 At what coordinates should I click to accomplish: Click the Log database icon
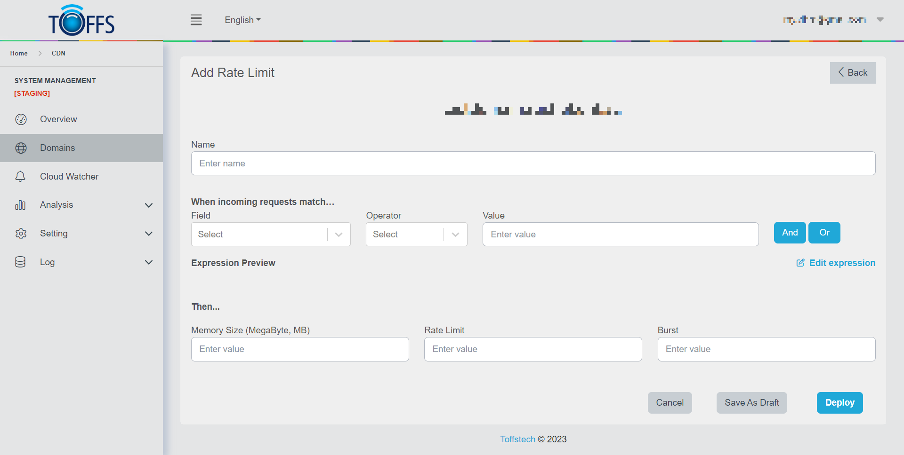pyautogui.click(x=20, y=262)
